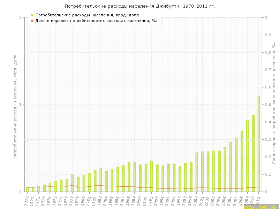
Task: Toggle the 'Потребительские расходы населения, млрд. долл.' legend series
Action: click(x=88, y=15)
